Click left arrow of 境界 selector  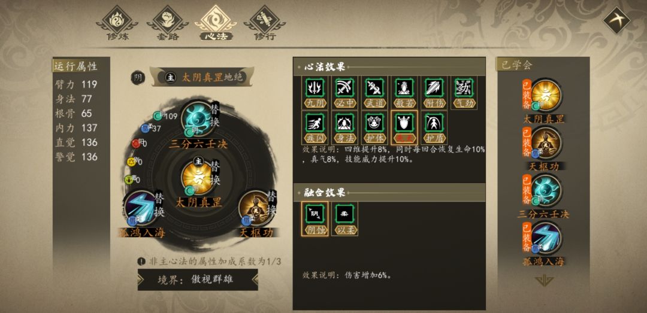141,279
